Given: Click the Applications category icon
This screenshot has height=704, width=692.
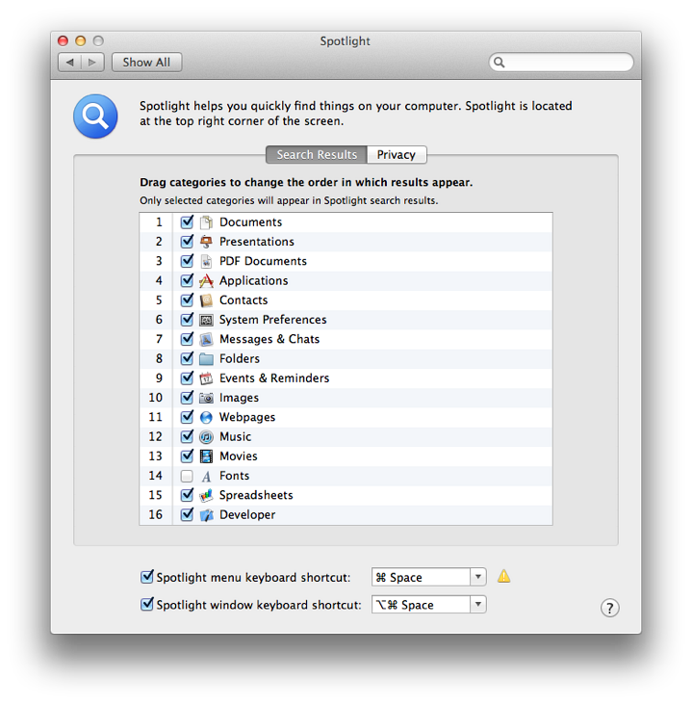Looking at the screenshot, I should click(206, 280).
